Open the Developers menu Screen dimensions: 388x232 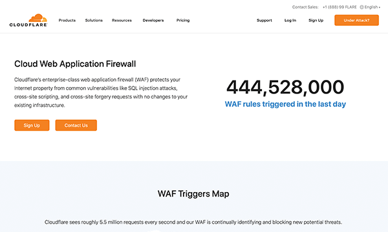pos(153,20)
